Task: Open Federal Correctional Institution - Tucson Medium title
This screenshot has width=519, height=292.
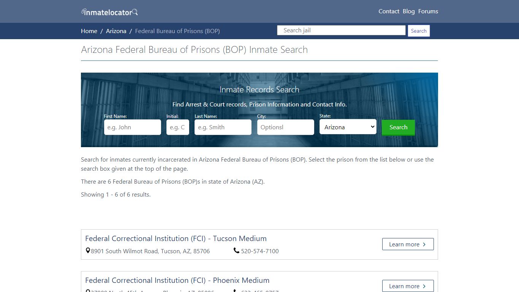Action: [x=176, y=238]
